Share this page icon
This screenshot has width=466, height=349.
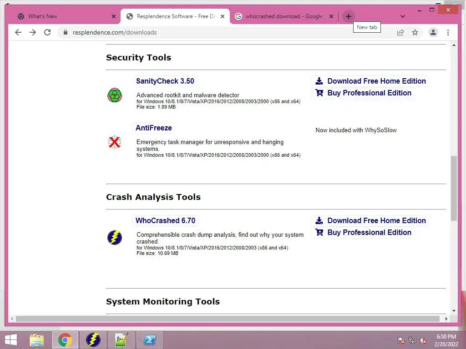tap(400, 32)
